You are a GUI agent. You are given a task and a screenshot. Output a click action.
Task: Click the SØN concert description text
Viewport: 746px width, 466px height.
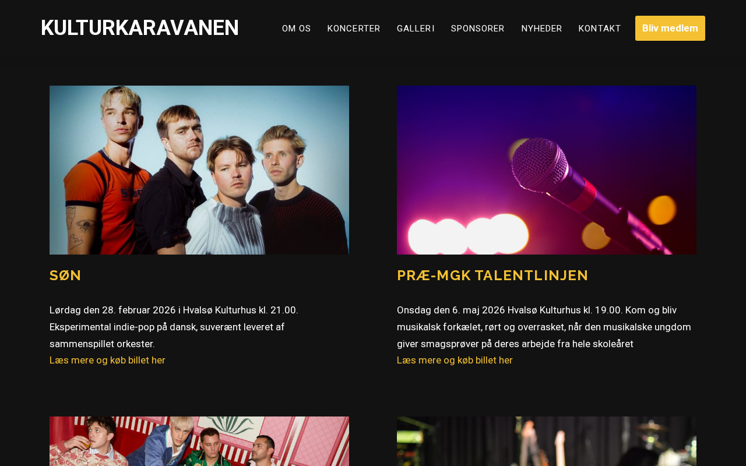(174, 327)
